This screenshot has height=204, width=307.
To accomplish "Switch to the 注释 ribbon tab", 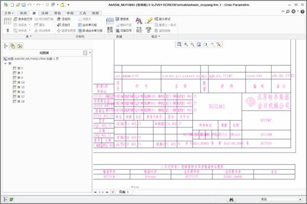I will 45,13.
